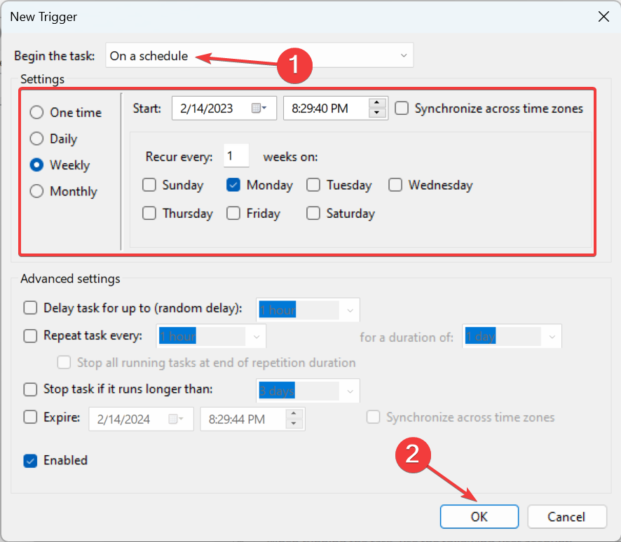Open the Expire date calendar picker icon
The width and height of the screenshot is (621, 542).
point(176,419)
